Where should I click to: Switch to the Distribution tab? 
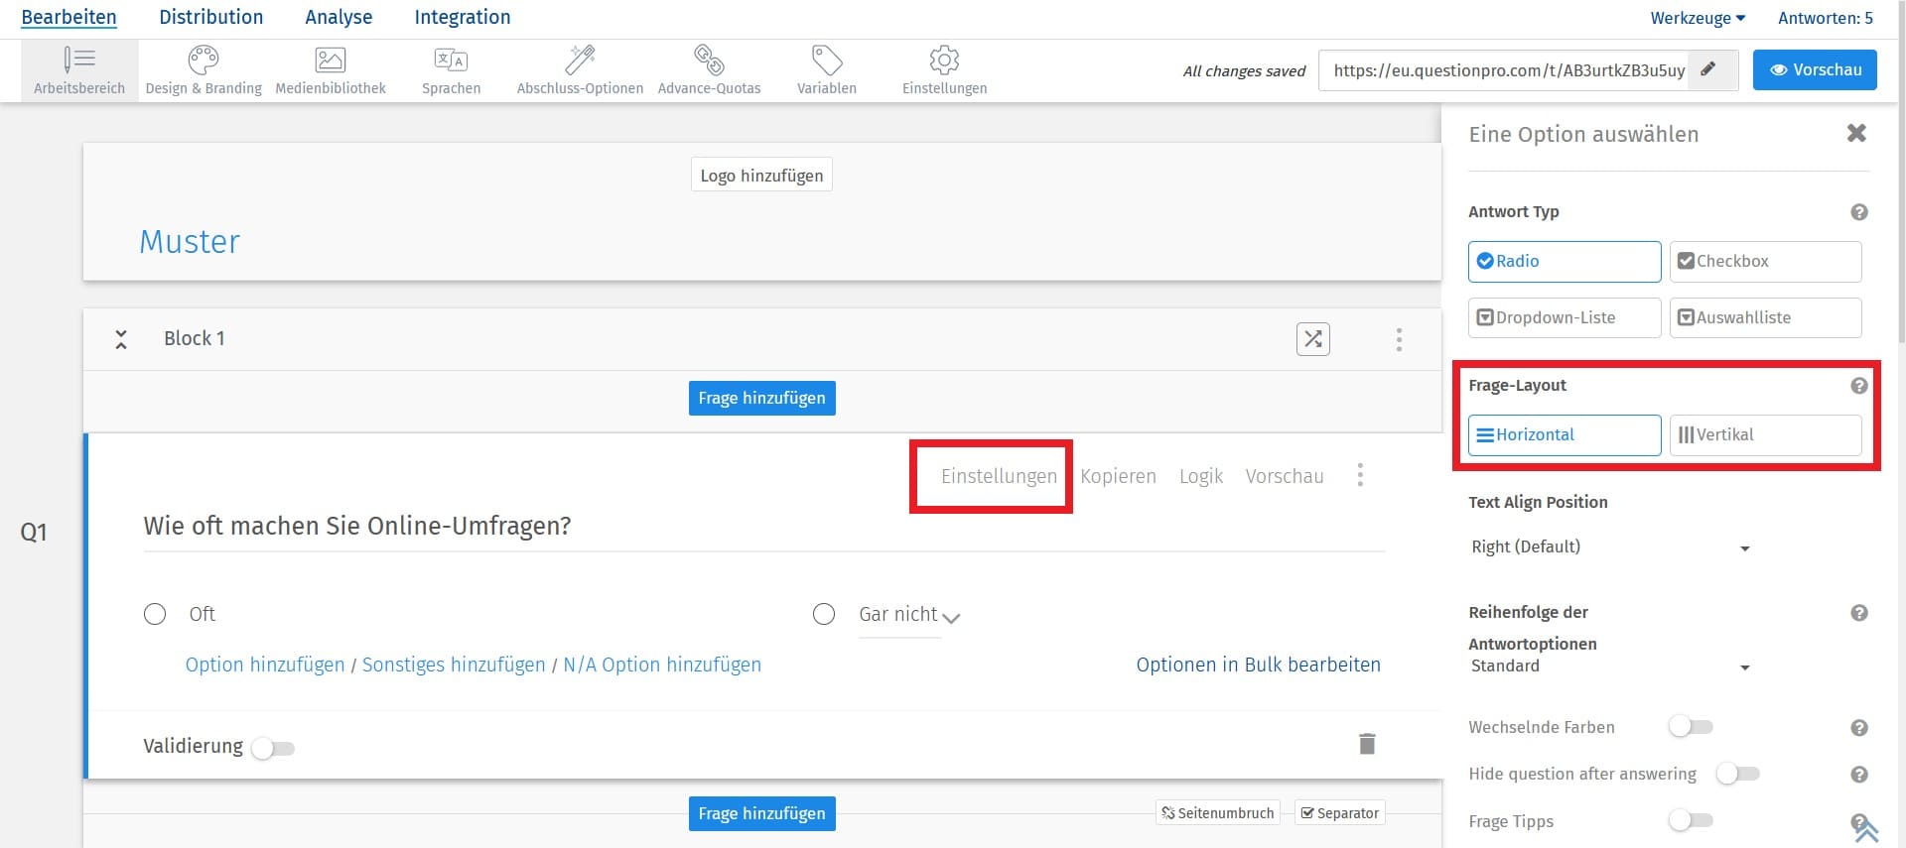(x=210, y=17)
